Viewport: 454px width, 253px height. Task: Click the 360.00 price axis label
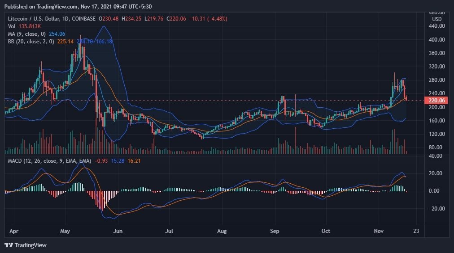click(x=437, y=53)
